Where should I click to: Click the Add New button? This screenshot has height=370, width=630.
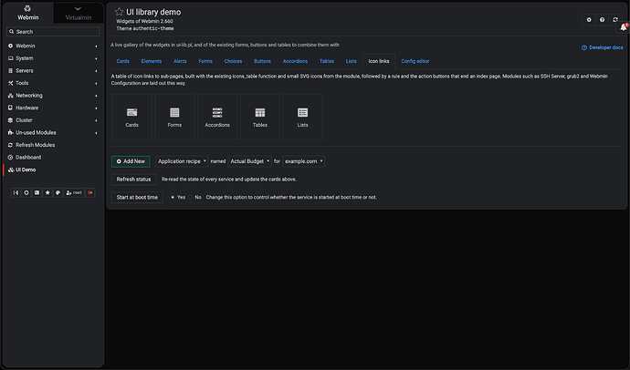coord(131,161)
